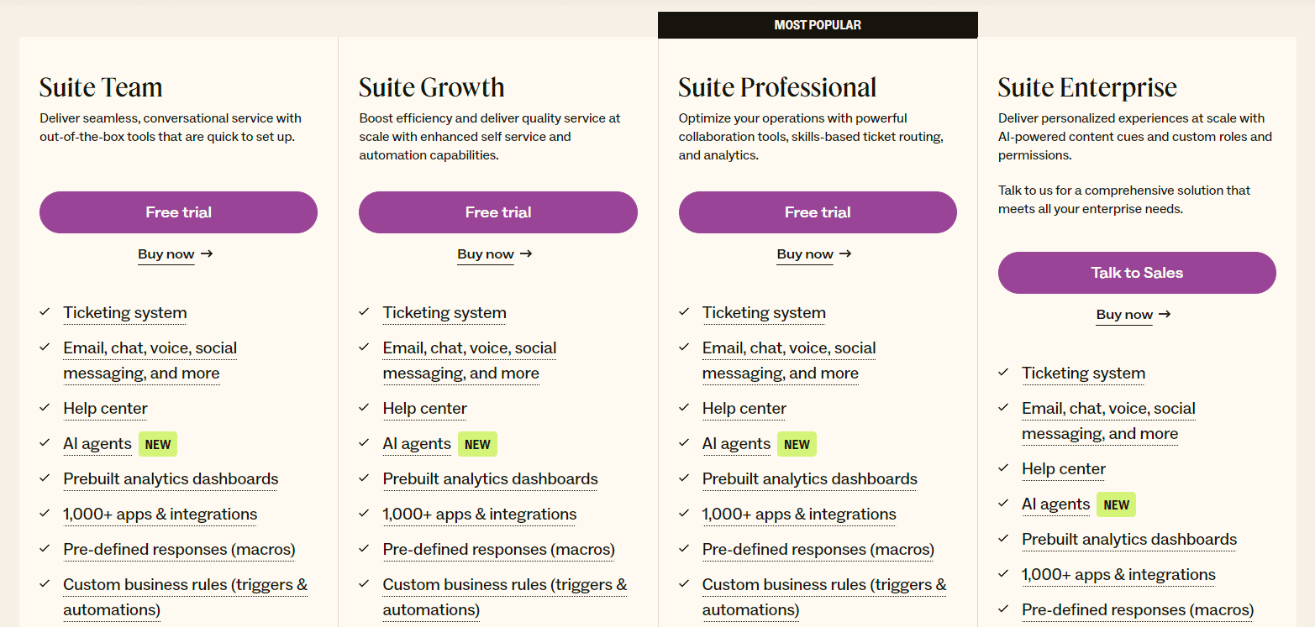The image size is (1315, 627).
Task: Click the Free trial button under Suite Team
Action: [178, 212]
